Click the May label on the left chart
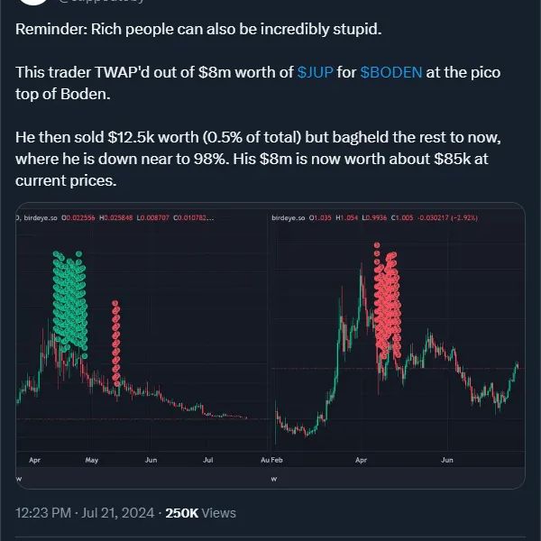Image resolution: width=541 pixels, height=541 pixels. coord(92,460)
